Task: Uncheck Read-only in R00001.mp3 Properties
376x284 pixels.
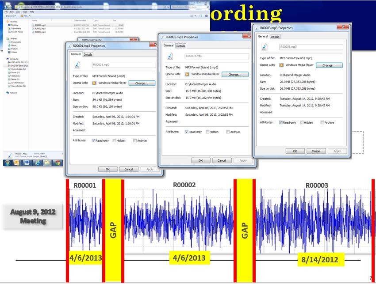Action: coord(94,140)
